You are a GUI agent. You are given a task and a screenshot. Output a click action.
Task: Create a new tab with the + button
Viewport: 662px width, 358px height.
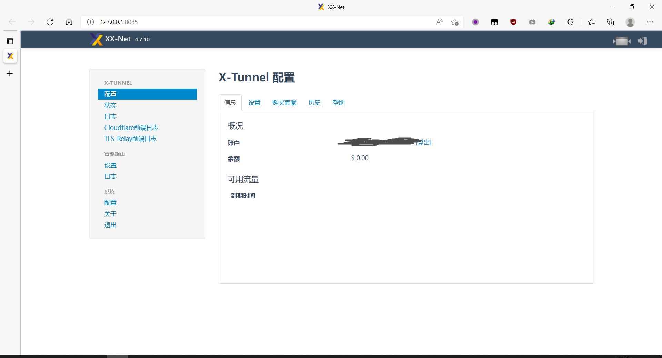click(x=10, y=73)
